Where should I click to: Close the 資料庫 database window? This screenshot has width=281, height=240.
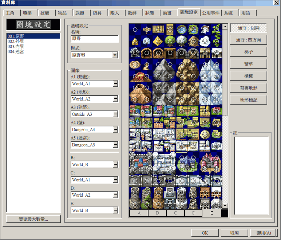276,3
